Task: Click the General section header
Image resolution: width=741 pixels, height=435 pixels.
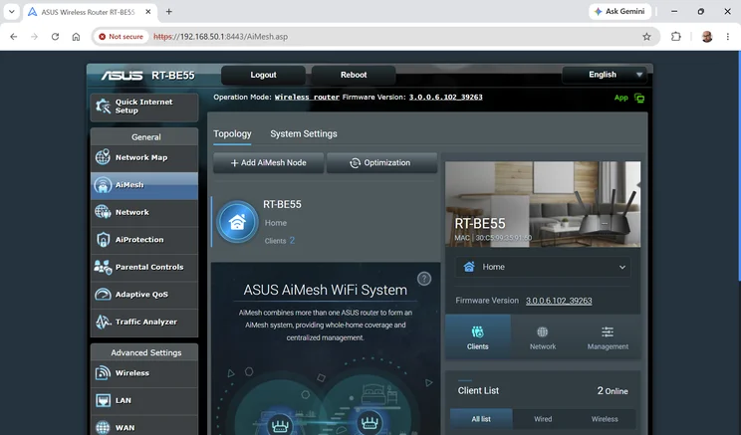Action: pyautogui.click(x=145, y=137)
